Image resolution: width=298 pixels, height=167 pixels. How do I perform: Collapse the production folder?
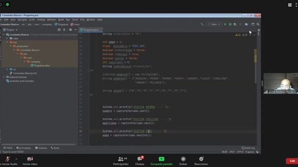click(11, 46)
